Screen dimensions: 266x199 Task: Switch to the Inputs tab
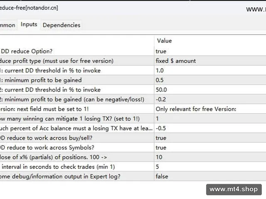(29, 24)
